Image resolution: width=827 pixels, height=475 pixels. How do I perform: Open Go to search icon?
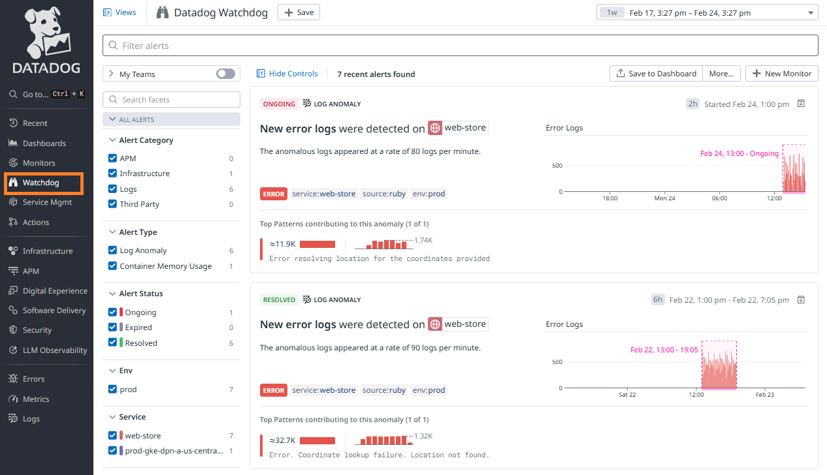click(13, 94)
